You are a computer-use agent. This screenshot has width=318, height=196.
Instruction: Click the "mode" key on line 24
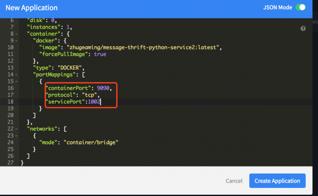(x=48, y=142)
